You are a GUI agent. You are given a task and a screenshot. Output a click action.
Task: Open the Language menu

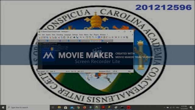(68, 35)
